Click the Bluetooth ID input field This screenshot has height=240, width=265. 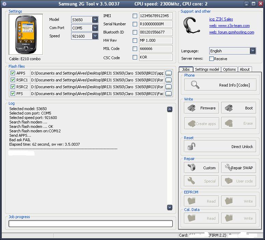[156, 32]
